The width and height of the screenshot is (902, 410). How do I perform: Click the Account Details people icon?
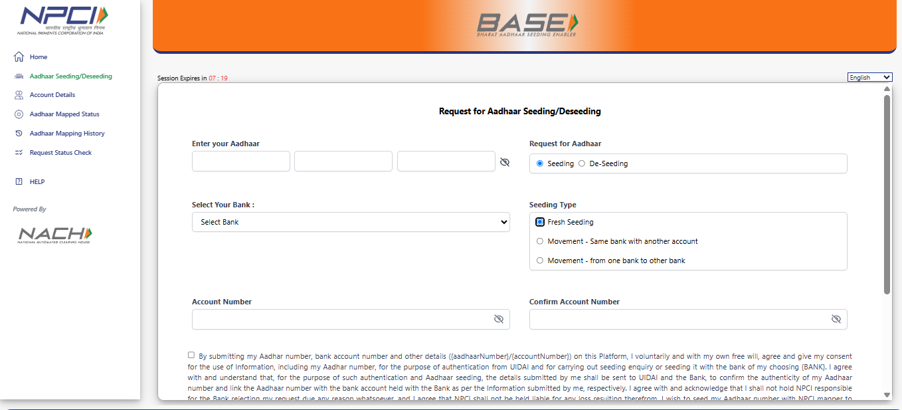coord(19,95)
